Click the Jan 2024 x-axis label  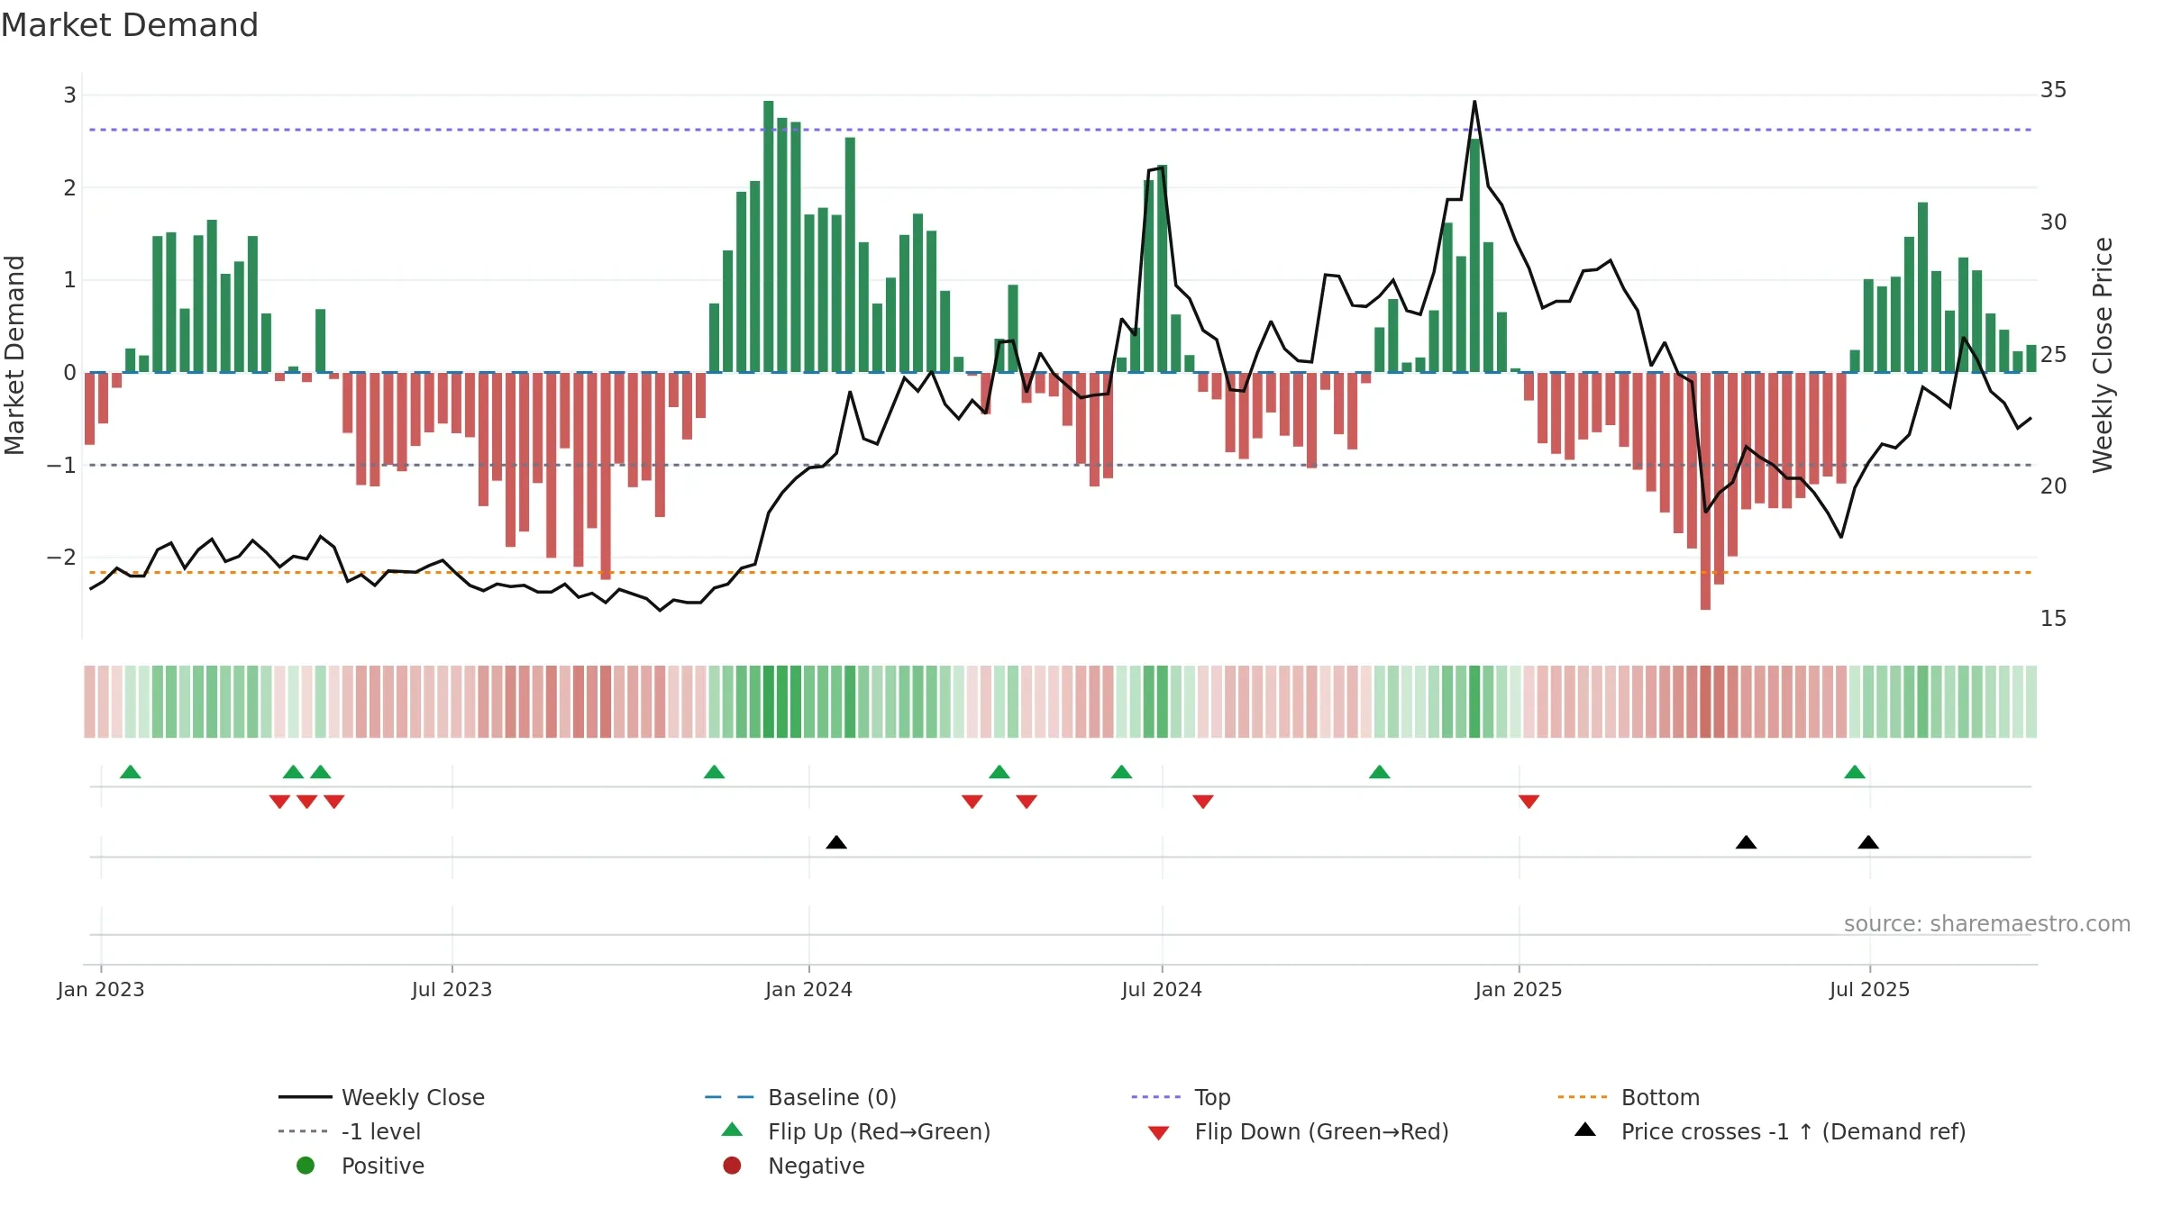pyautogui.click(x=808, y=990)
